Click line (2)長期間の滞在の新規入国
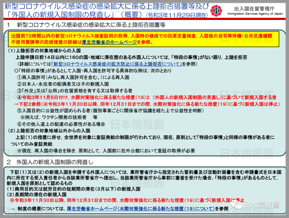 37,195
